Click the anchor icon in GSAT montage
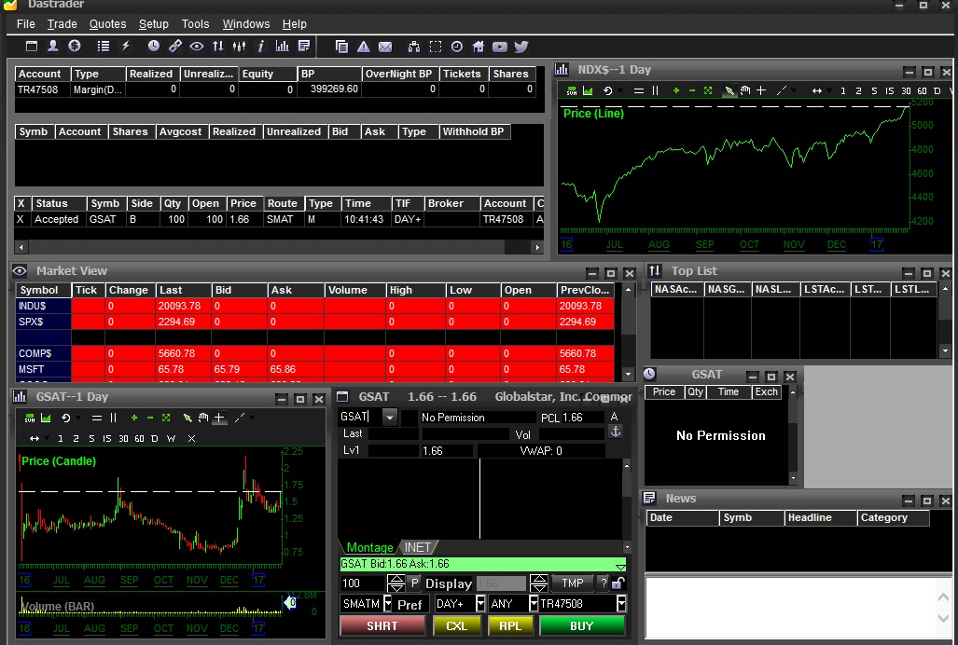The width and height of the screenshot is (958, 645). (615, 432)
